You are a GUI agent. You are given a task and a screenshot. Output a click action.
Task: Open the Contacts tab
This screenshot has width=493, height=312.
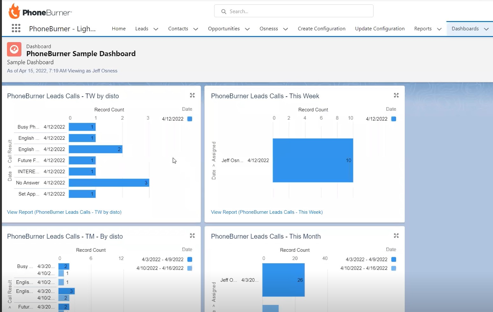tap(178, 29)
